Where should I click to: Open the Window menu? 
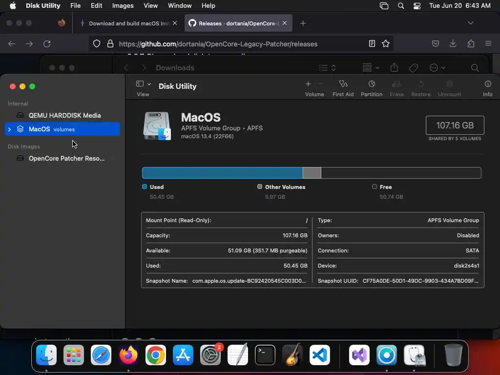coord(180,5)
